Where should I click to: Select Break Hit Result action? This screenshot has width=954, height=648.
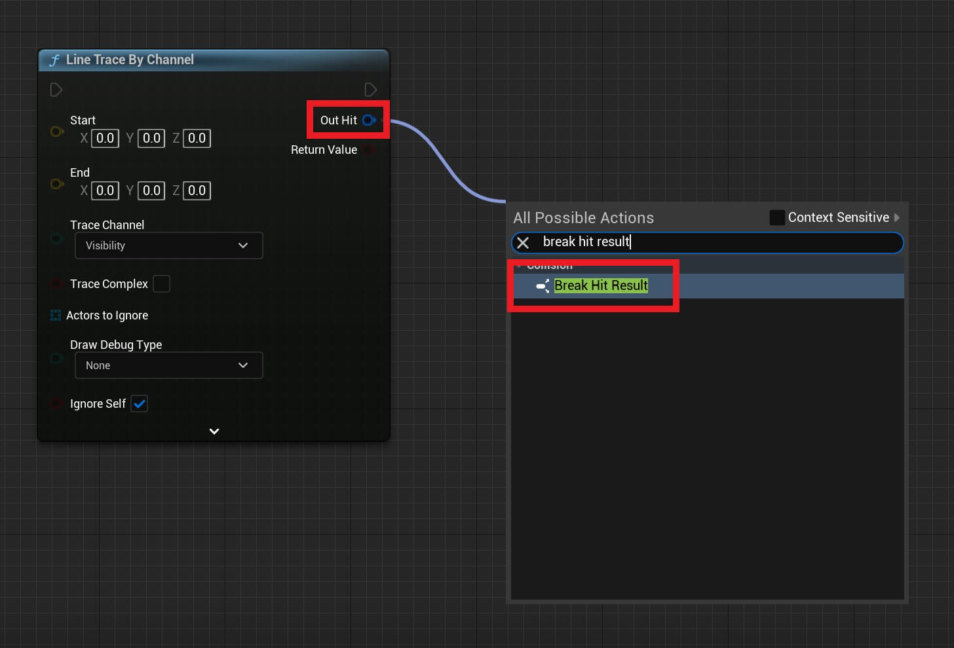pyautogui.click(x=708, y=286)
